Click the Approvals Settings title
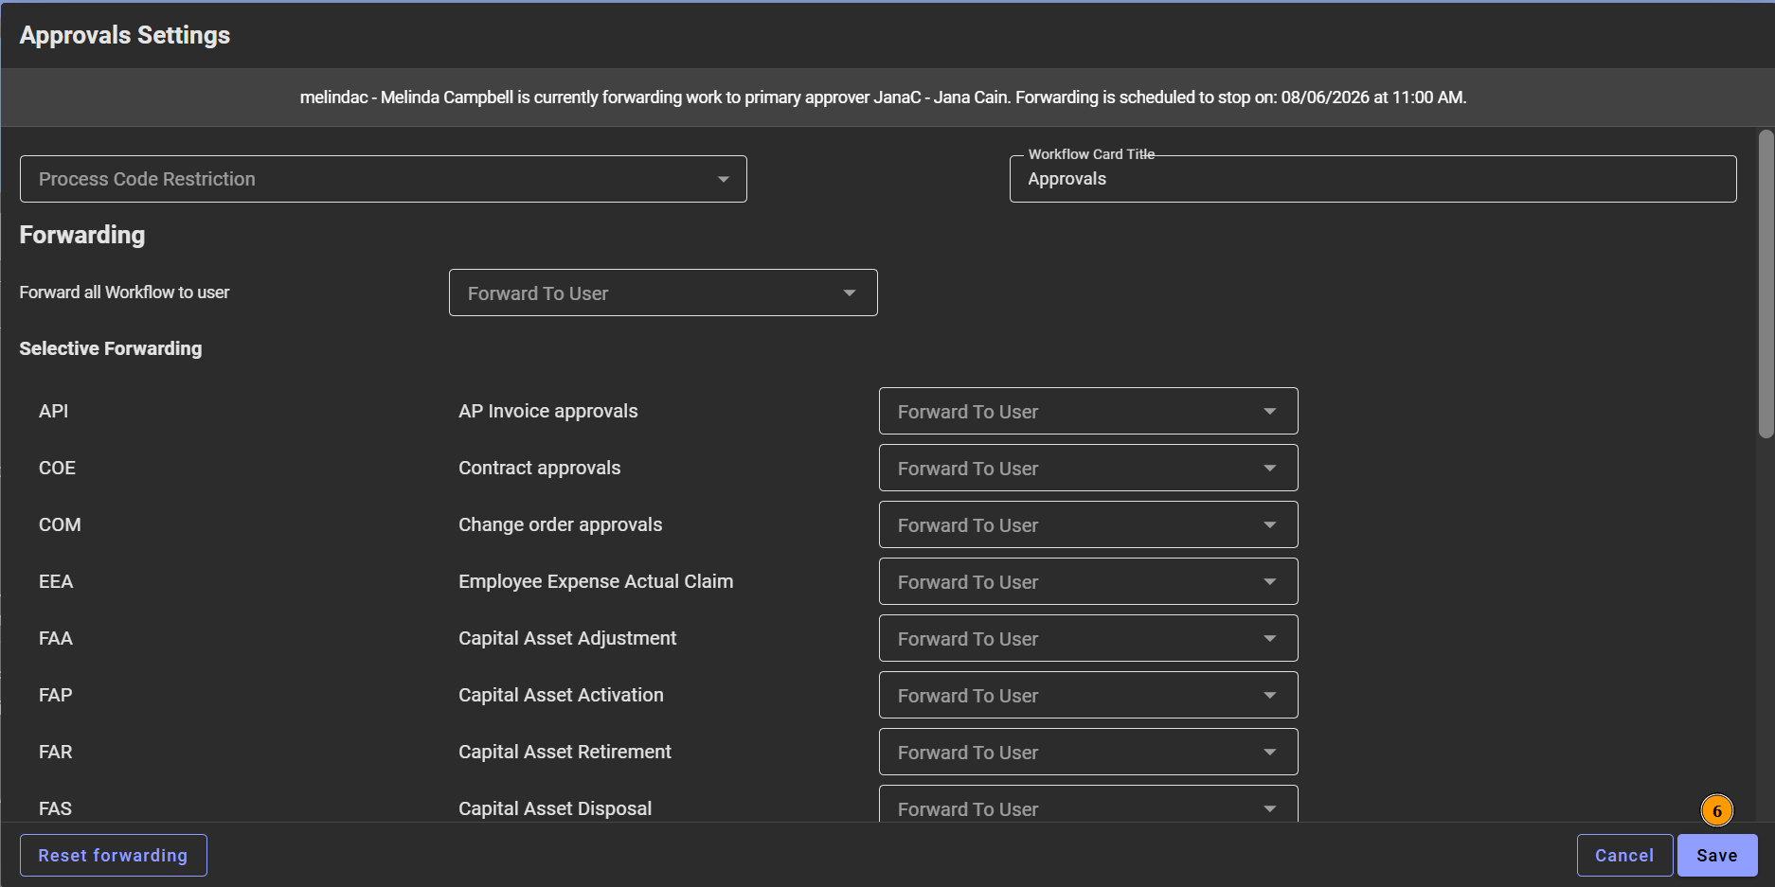Viewport: 1775px width, 887px height. click(125, 35)
